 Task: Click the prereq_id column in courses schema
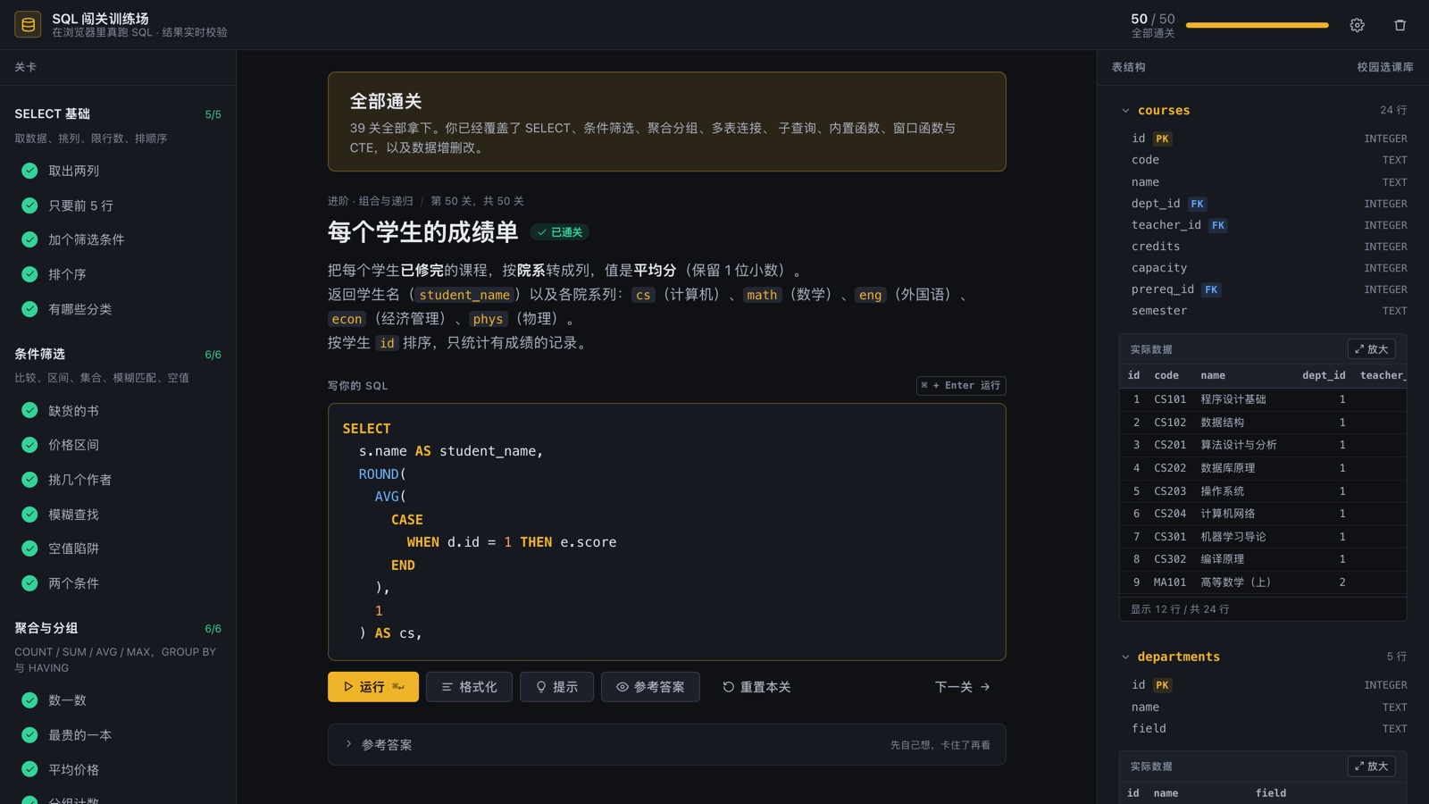click(1268, 289)
